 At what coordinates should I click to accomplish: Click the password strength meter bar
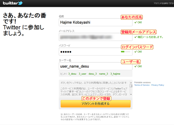click(x=126, y=51)
